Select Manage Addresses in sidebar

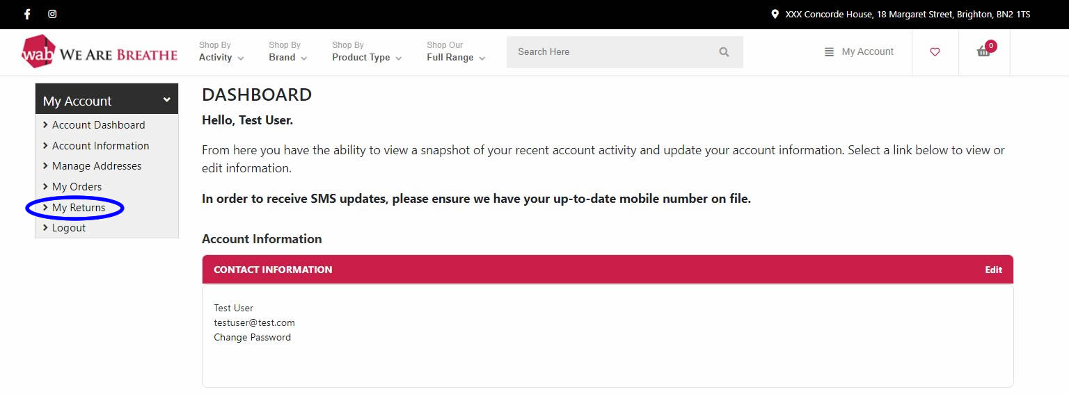pyautogui.click(x=97, y=165)
